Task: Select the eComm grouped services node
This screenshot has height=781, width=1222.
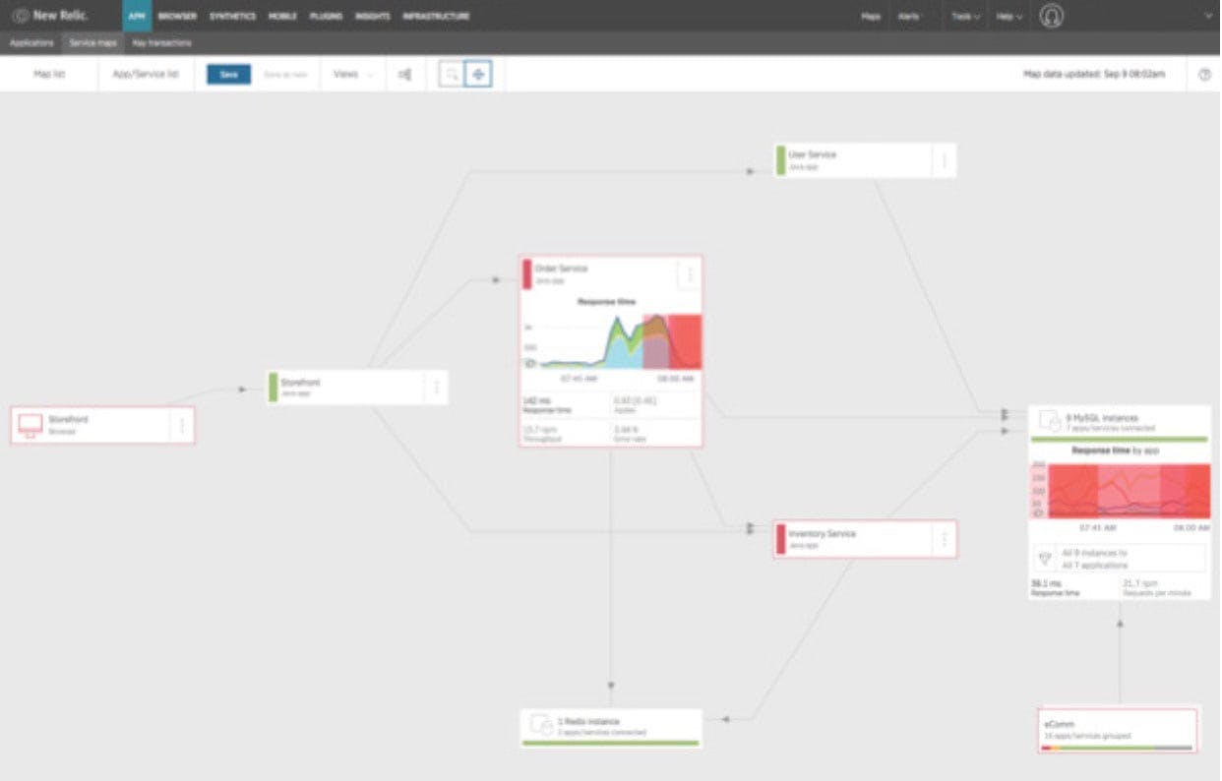Action: [x=1118, y=730]
